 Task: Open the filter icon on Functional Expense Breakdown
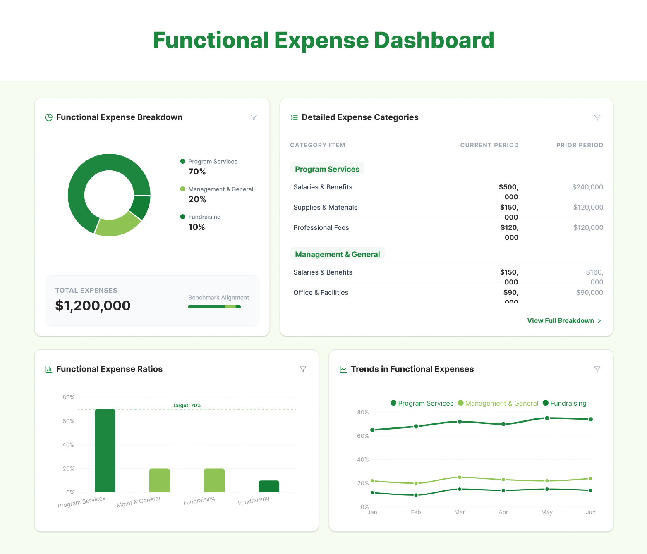(254, 117)
